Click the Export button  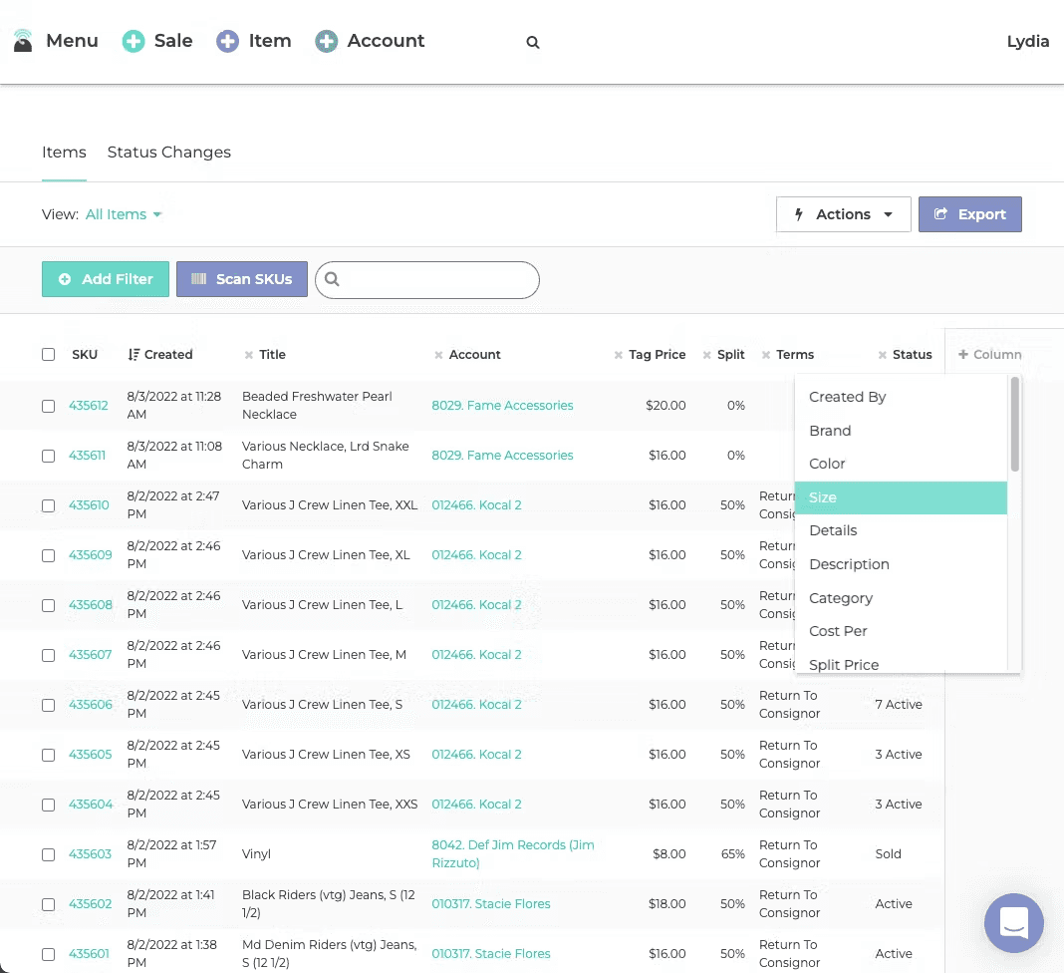pos(969,214)
